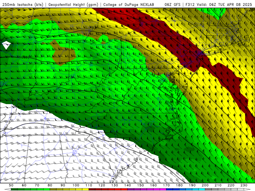Click the 180 value on the color scale
Screen dimensions: 255x191
(179, 185)
